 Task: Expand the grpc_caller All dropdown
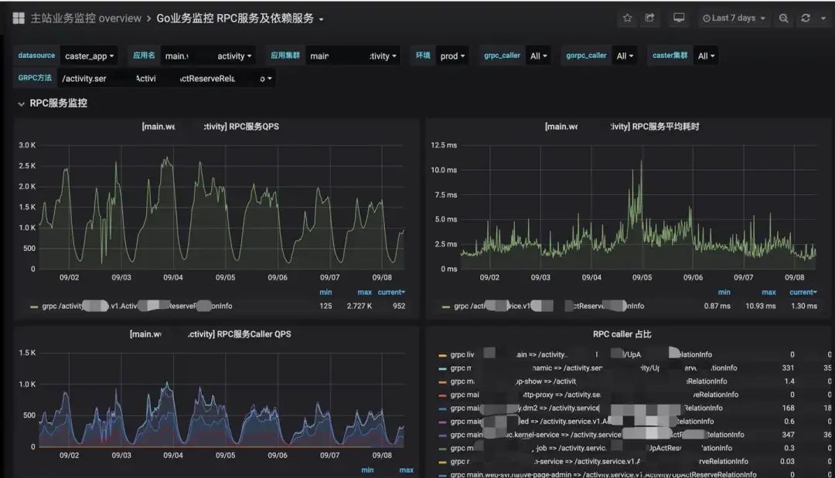(539, 56)
